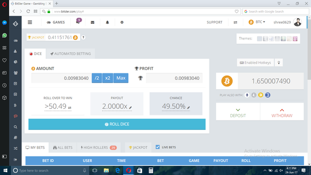Select DICE tab
The width and height of the screenshot is (311, 175).
[x=35, y=53]
